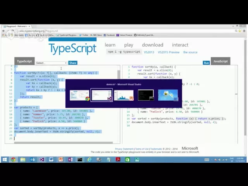This screenshot has height=186, width=248.
Task: Click the Padlock line in the JavaScript pane
Action: [x=170, y=112]
